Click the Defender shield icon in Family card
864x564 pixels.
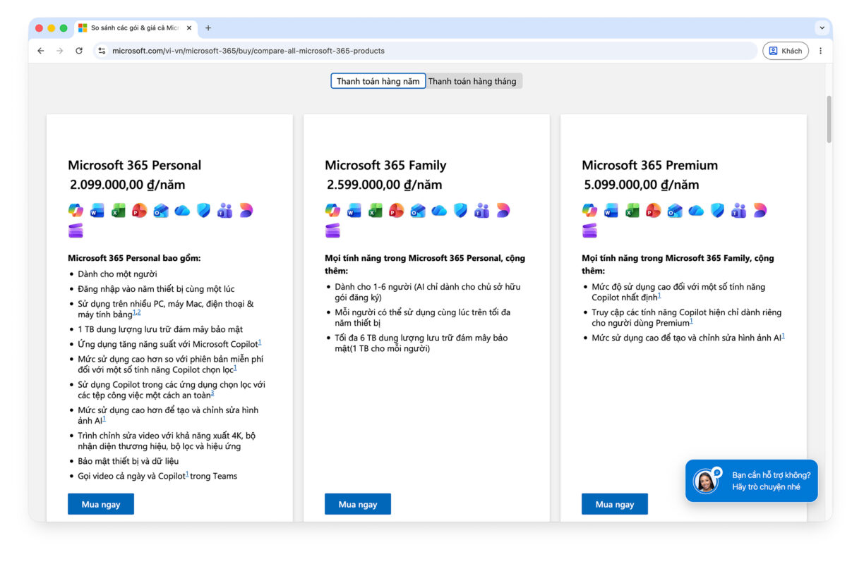point(460,210)
